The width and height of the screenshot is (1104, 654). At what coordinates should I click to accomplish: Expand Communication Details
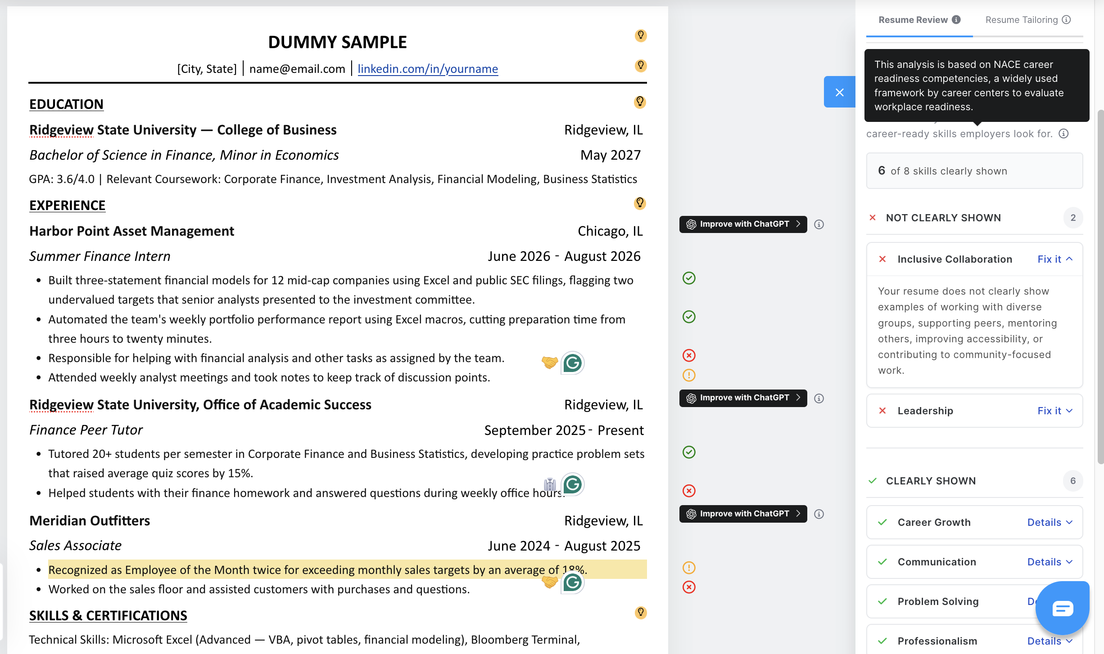pyautogui.click(x=1050, y=562)
